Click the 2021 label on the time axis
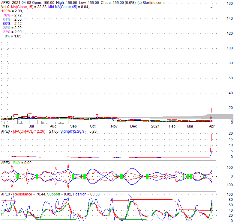This screenshot has height=223, width=234. coord(155,126)
